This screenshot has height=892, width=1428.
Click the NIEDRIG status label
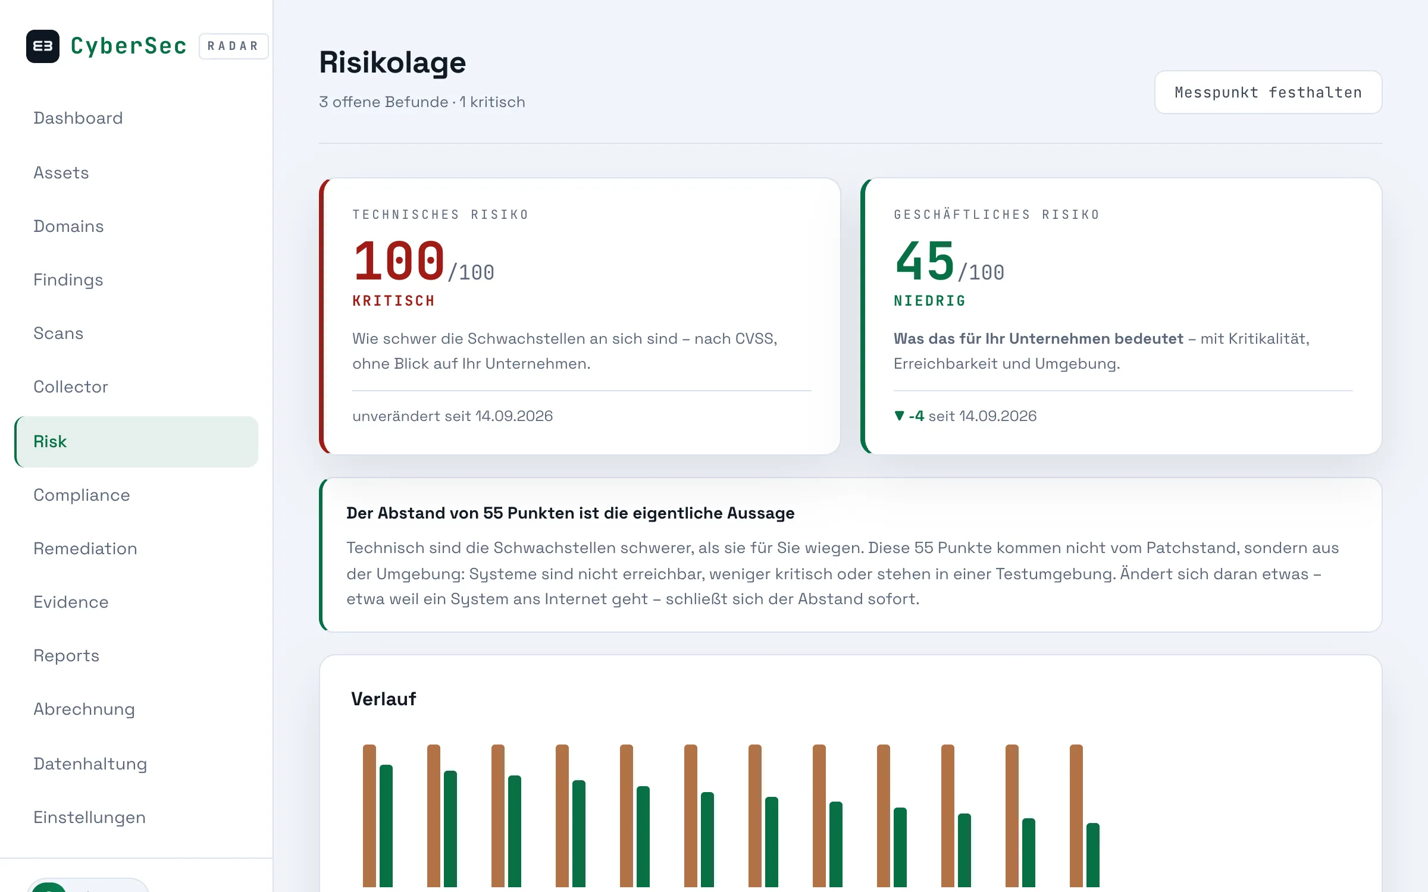click(x=929, y=301)
